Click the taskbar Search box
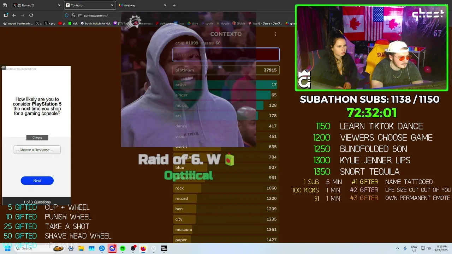This screenshot has height=254, width=452. [x=39, y=248]
